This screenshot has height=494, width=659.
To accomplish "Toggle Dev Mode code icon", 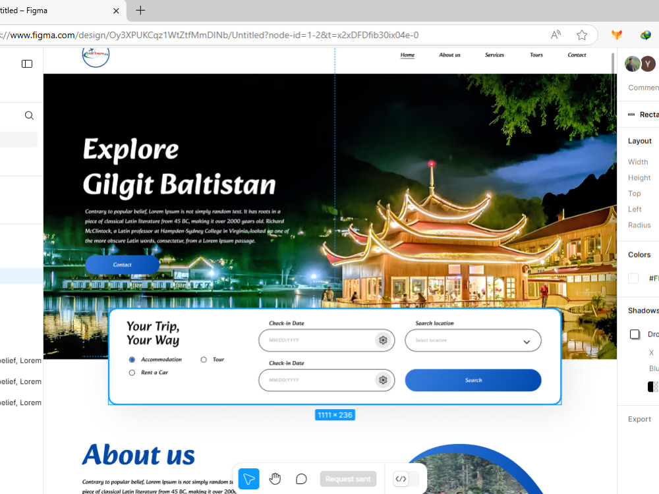I will (x=401, y=479).
